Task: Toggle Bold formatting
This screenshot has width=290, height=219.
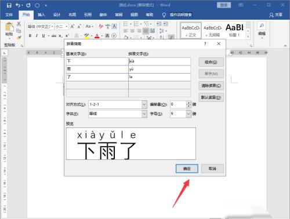Action: click(30, 36)
